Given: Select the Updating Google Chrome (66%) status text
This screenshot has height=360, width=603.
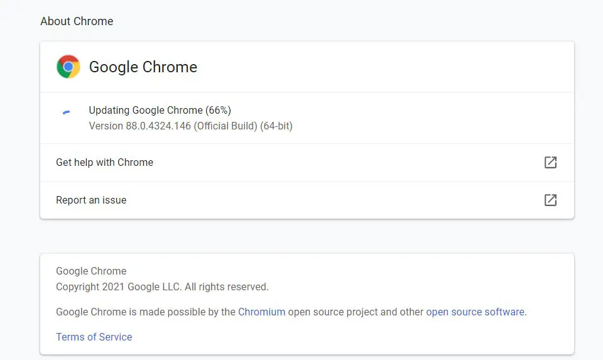Looking at the screenshot, I should tap(160, 111).
